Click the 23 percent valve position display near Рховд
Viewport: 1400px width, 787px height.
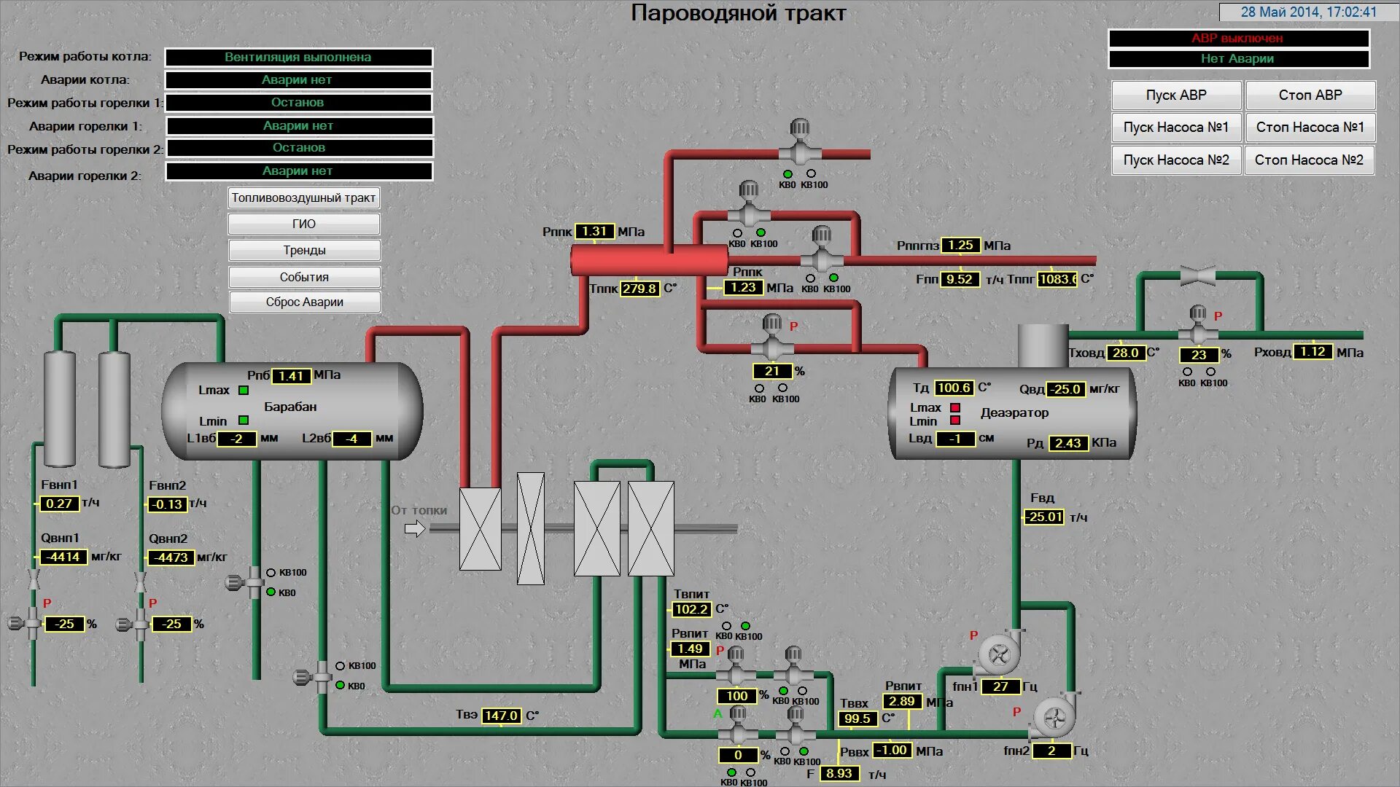tap(1197, 355)
